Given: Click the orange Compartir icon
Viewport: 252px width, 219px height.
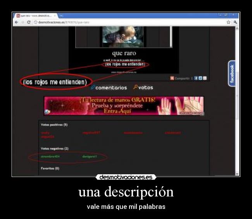Looking at the screenshot, I should pyautogui.click(x=172, y=78).
